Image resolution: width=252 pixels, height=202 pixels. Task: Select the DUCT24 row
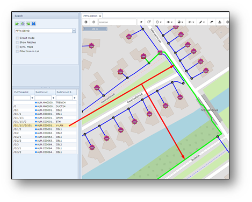45,106
